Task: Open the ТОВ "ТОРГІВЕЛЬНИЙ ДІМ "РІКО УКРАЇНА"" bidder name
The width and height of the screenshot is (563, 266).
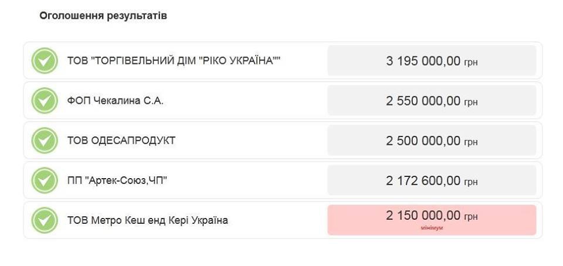Action: (x=174, y=61)
